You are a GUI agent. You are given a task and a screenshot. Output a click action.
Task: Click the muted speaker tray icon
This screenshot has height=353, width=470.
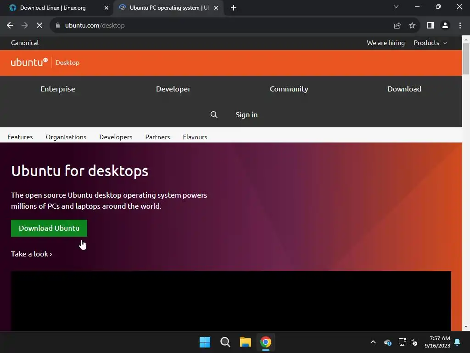pos(414,342)
